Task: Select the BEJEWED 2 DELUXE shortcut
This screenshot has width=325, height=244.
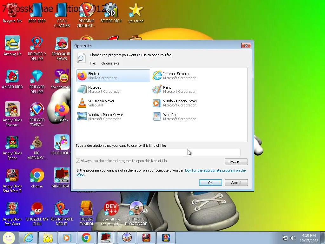Action: click(x=37, y=48)
